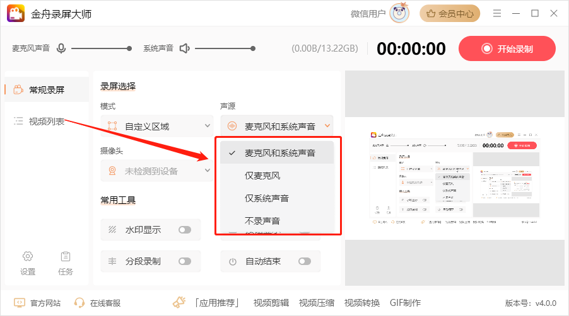Click the sound source icon in 声源 box
This screenshot has width=569, height=316.
tap(232, 126)
